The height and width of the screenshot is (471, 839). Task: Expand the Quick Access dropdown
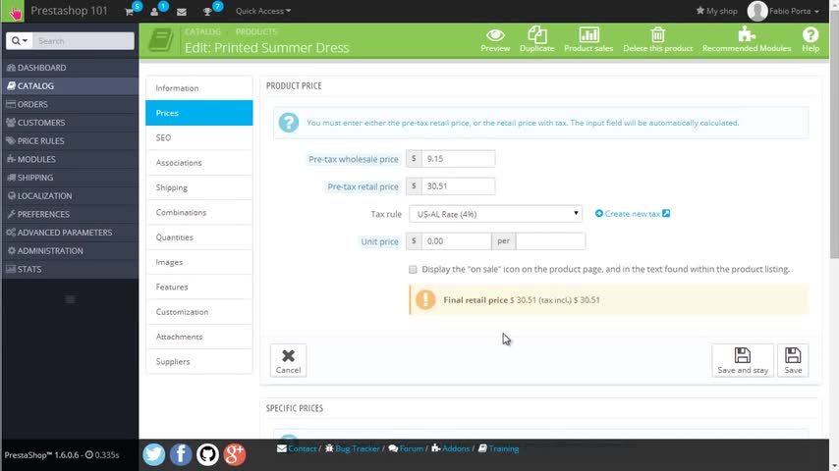pos(263,11)
